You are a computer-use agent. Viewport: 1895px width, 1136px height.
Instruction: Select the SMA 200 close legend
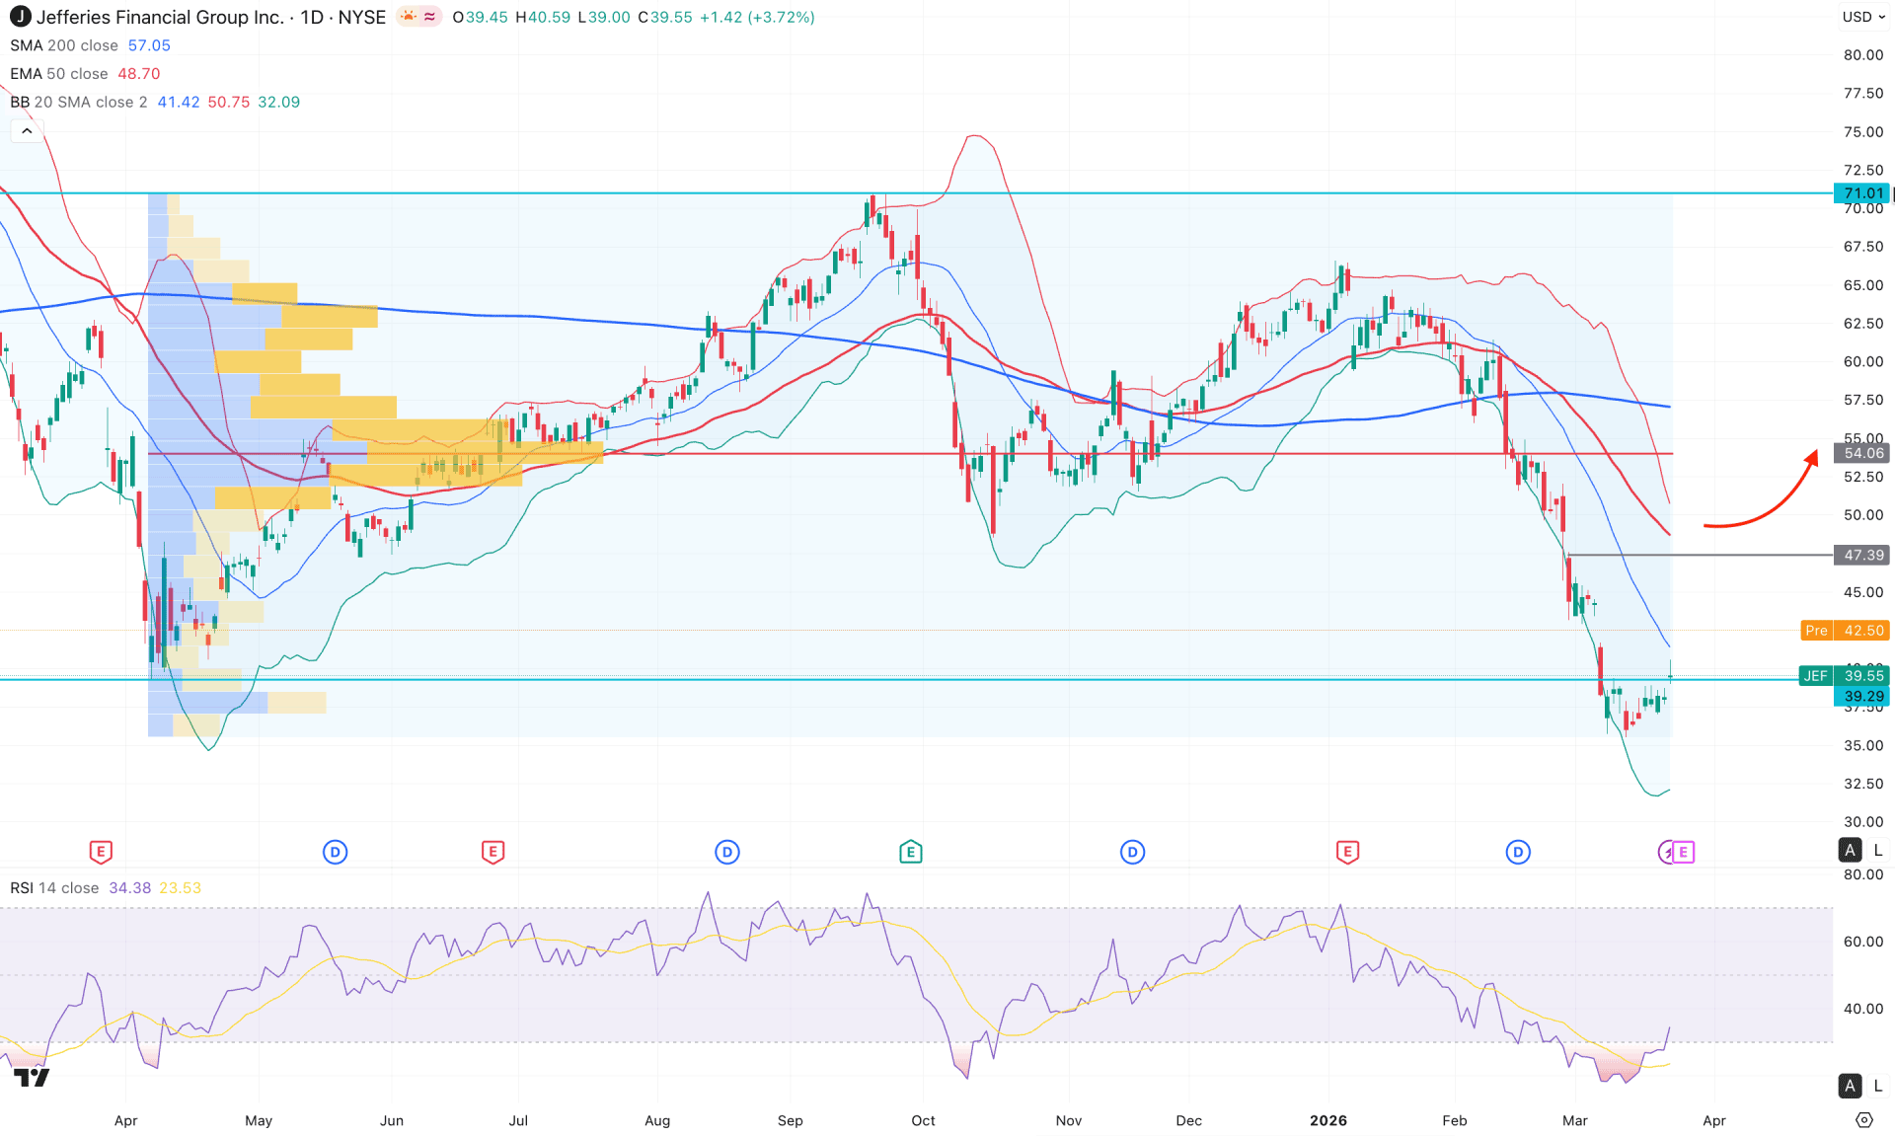pyautogui.click(x=64, y=45)
